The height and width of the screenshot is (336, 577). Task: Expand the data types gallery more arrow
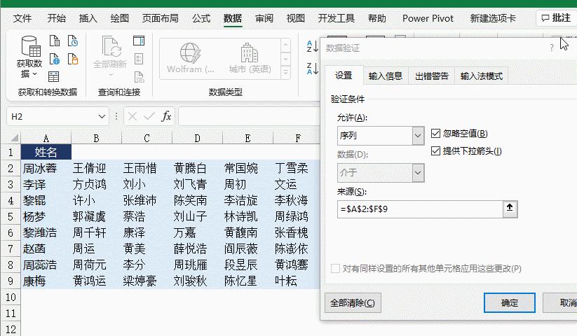[285, 72]
